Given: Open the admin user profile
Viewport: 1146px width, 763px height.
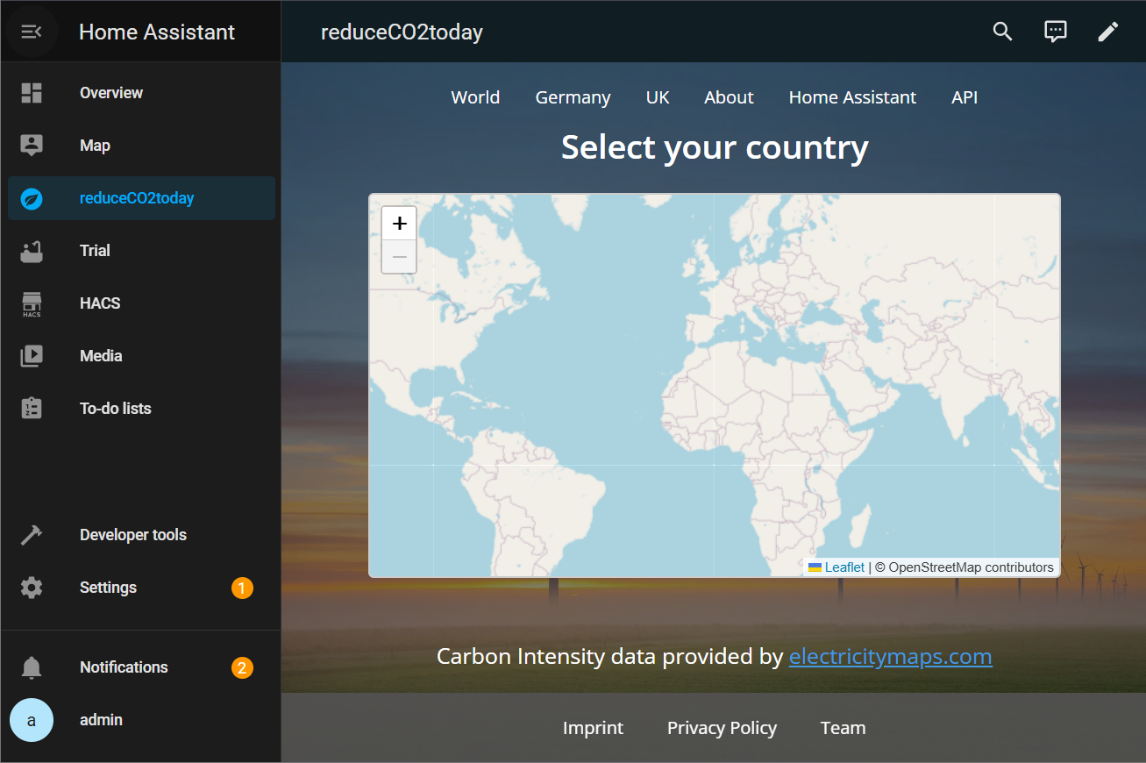Looking at the screenshot, I should click(141, 720).
